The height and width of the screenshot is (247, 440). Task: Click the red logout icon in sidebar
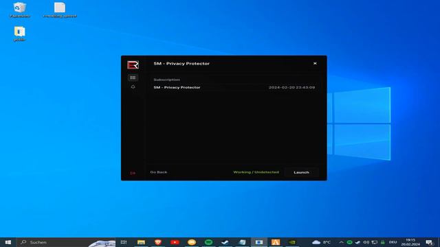[133, 173]
